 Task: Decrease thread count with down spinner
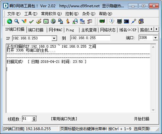(x=34, y=120)
